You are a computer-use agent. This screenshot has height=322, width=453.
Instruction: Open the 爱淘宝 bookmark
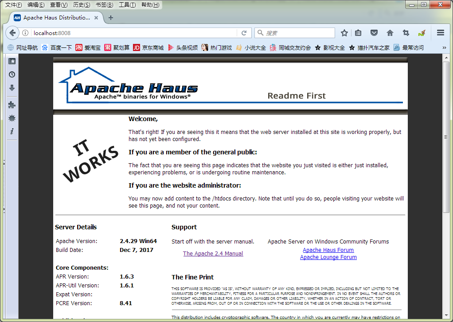point(88,48)
